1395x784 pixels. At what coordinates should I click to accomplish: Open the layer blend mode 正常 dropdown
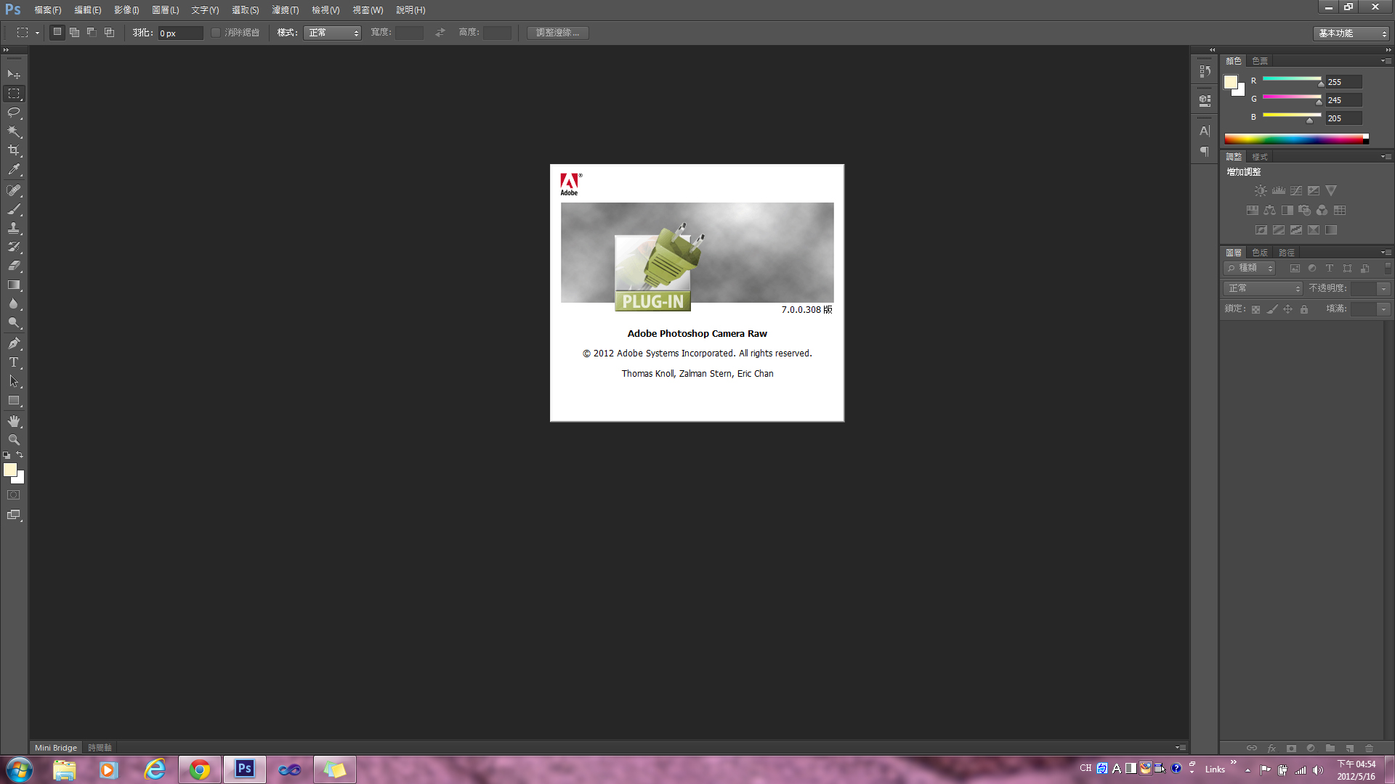[x=1263, y=288]
